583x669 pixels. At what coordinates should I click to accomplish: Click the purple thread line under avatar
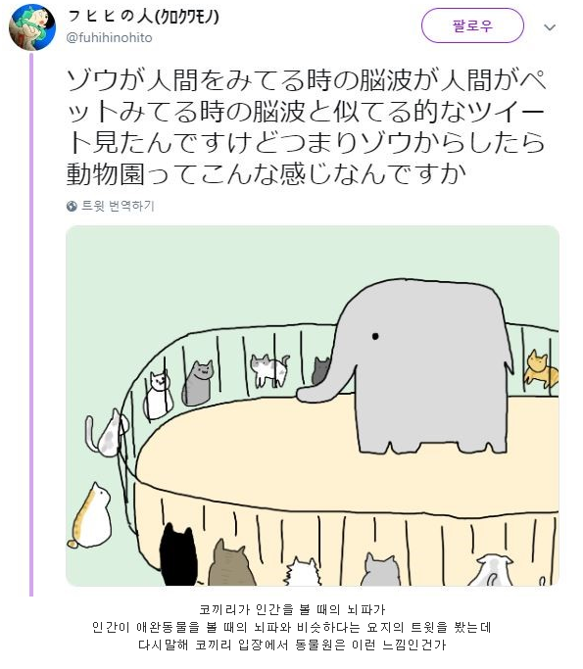[x=31, y=324]
